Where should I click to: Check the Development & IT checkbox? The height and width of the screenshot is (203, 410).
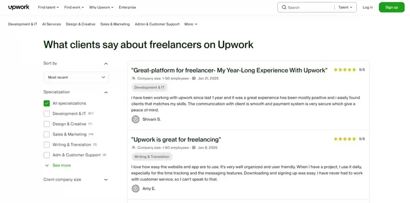click(x=47, y=114)
